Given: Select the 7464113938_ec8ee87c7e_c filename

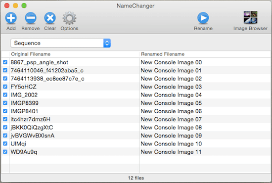Looking at the screenshot, I should click(47, 79).
